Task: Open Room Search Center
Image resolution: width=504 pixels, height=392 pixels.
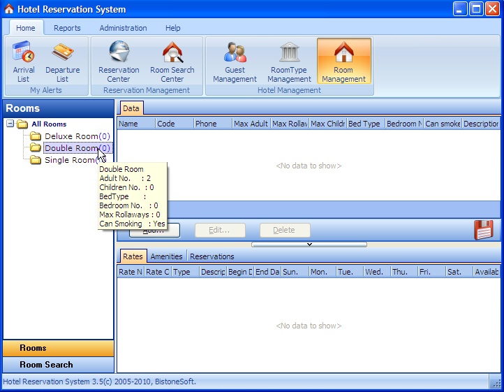Action: [x=172, y=62]
